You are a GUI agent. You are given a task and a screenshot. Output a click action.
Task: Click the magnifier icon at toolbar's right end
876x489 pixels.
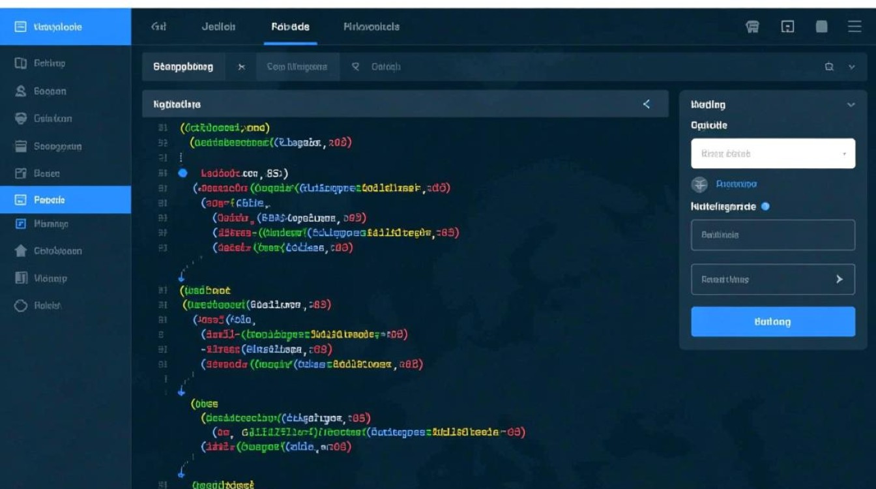point(829,67)
